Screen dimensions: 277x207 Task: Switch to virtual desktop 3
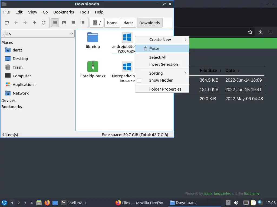[x=25, y=203]
